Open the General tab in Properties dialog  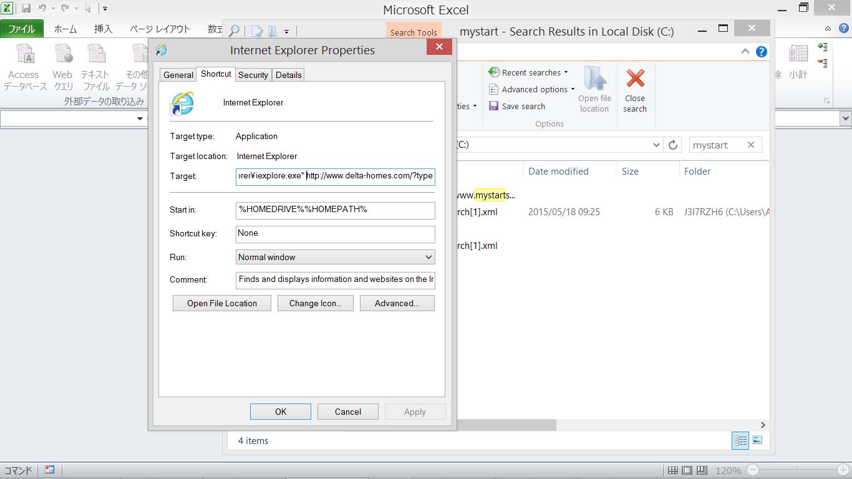tap(178, 75)
